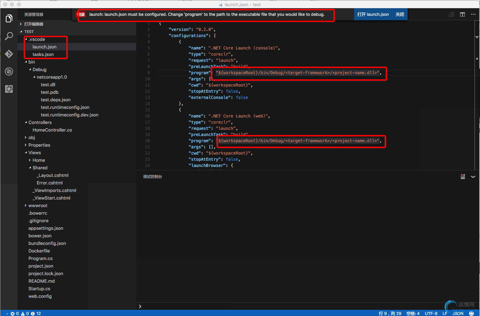This screenshot has width=480, height=316.
Task: Collapse the debug console panel chevron
Action: [473, 177]
